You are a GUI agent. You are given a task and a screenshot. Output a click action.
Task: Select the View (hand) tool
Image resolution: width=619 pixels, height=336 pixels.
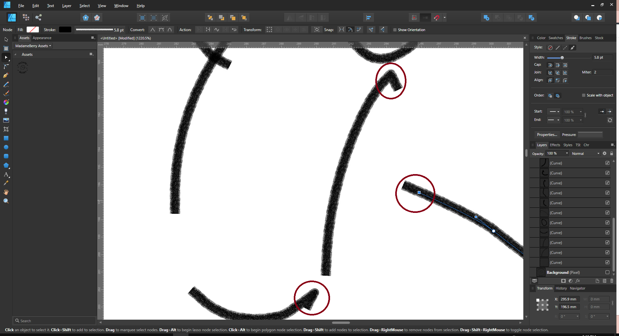[x=6, y=192]
